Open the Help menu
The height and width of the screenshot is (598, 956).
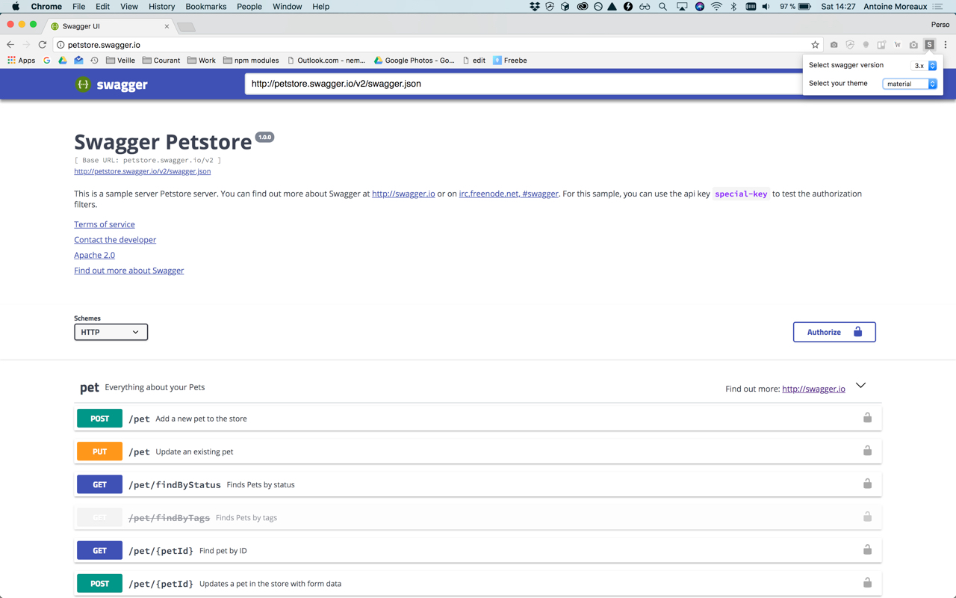point(320,7)
